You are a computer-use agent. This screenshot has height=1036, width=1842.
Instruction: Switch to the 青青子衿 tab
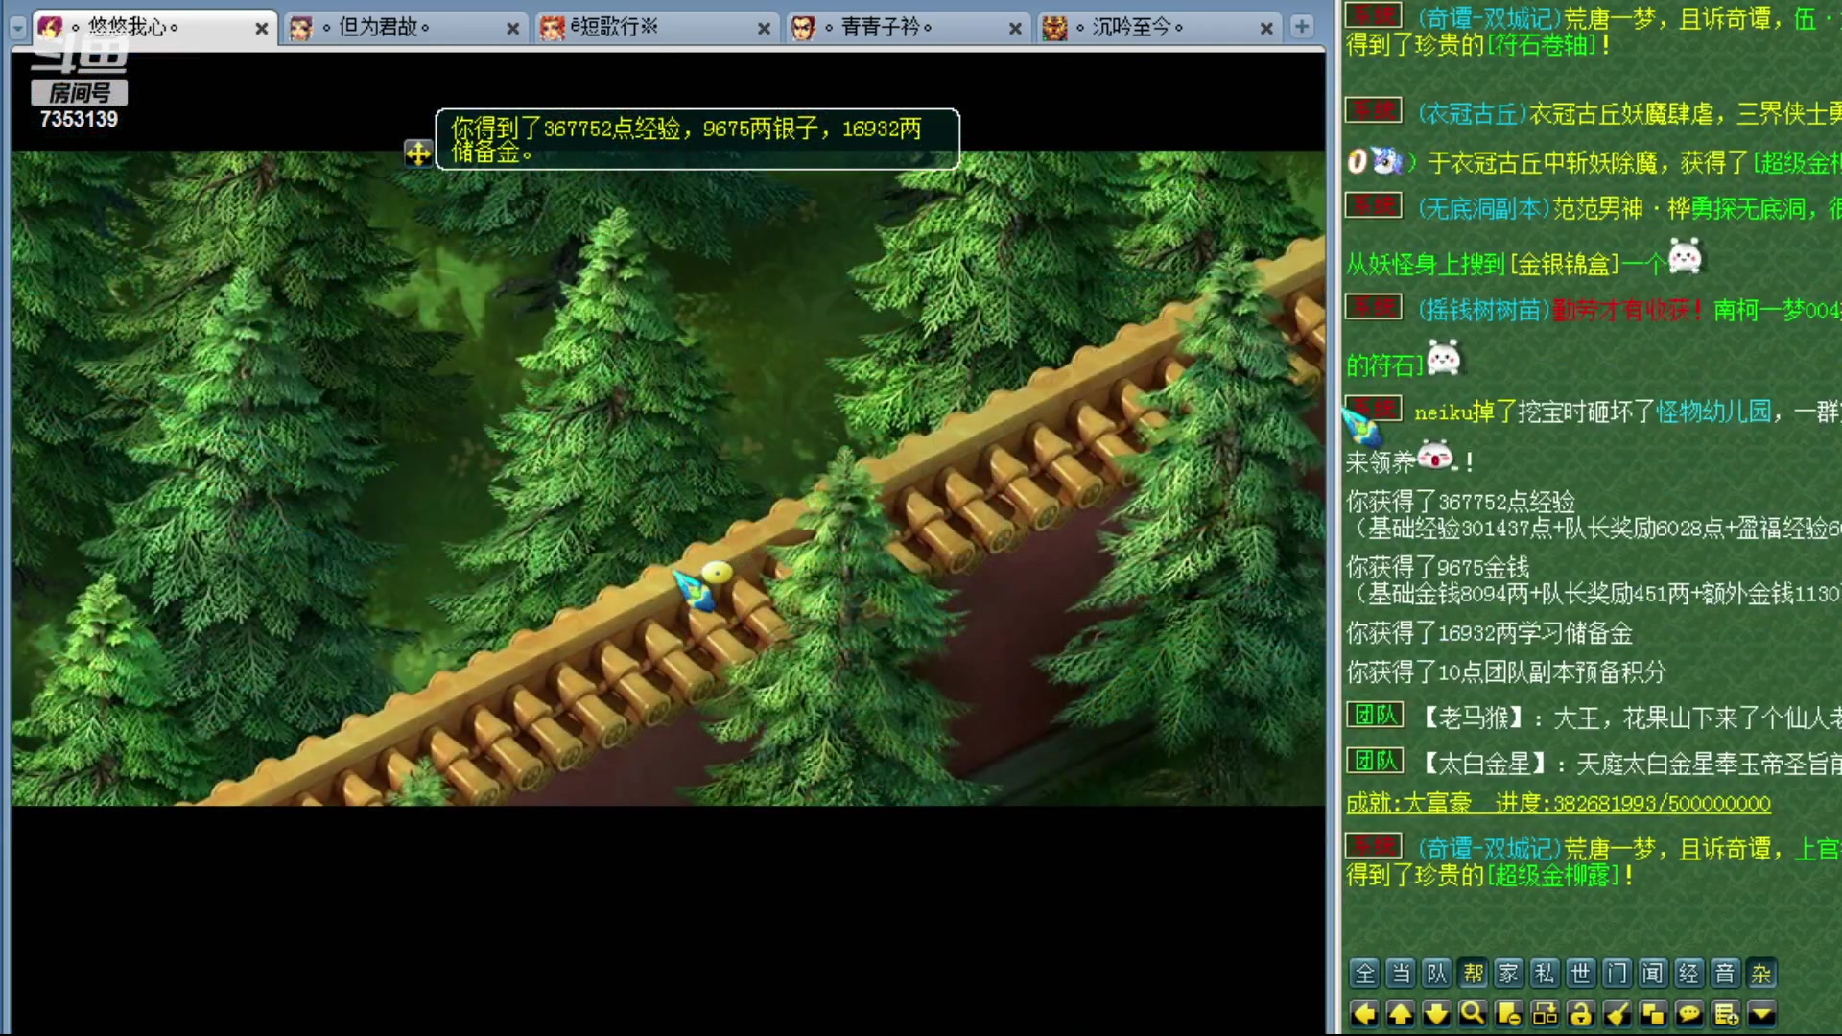(907, 28)
